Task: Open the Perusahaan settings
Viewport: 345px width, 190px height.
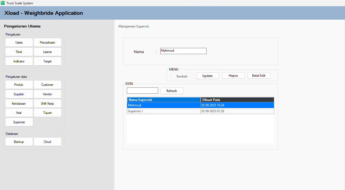Action: [47, 43]
